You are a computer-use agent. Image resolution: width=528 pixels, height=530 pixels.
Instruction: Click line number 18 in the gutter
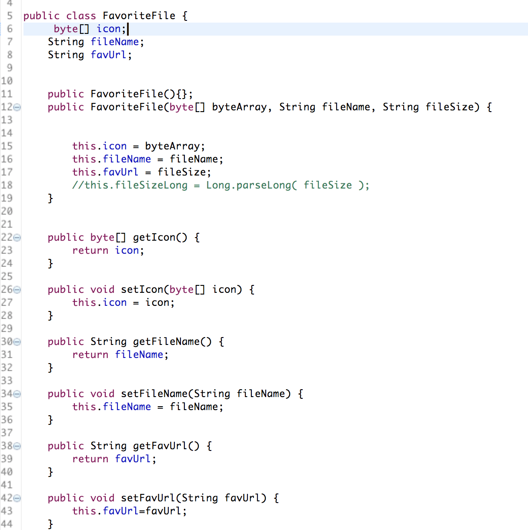pos(7,185)
